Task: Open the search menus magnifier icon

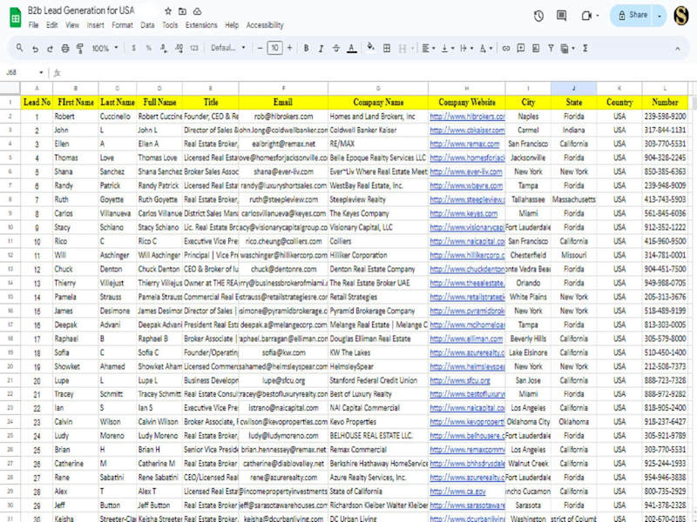Action: 19,48
